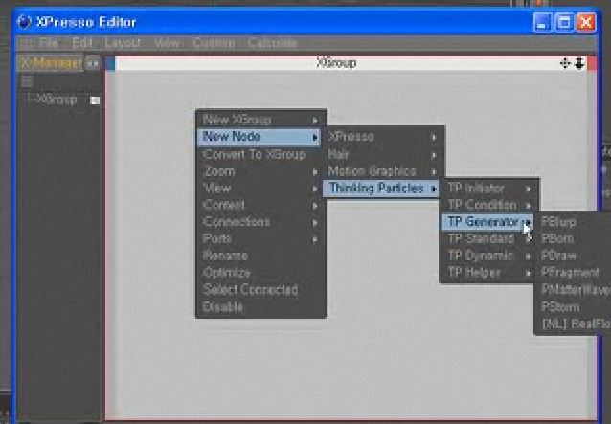Create a PBlurp node
This screenshot has width=611, height=424.
pos(573,222)
